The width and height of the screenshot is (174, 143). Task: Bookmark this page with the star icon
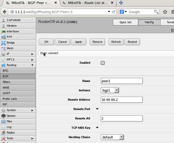pyautogui.click(x=165, y=12)
